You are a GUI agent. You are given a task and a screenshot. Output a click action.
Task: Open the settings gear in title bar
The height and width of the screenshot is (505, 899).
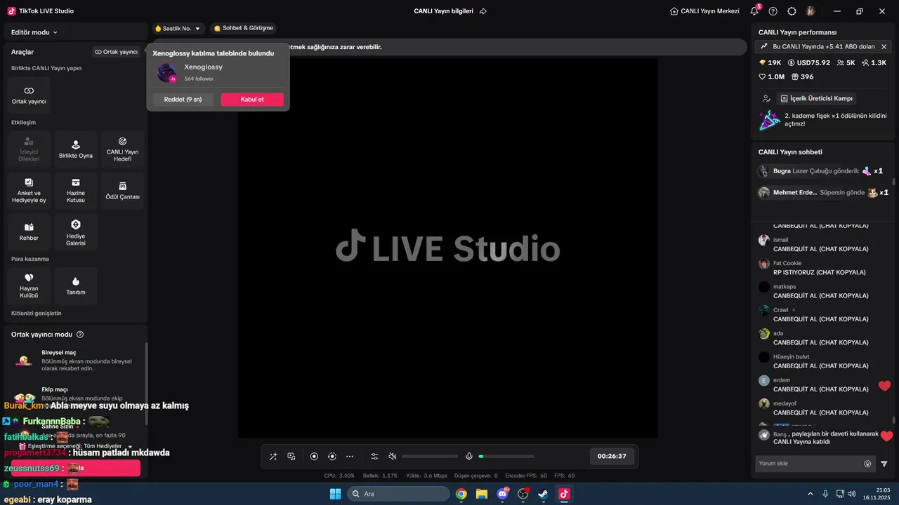coord(792,11)
